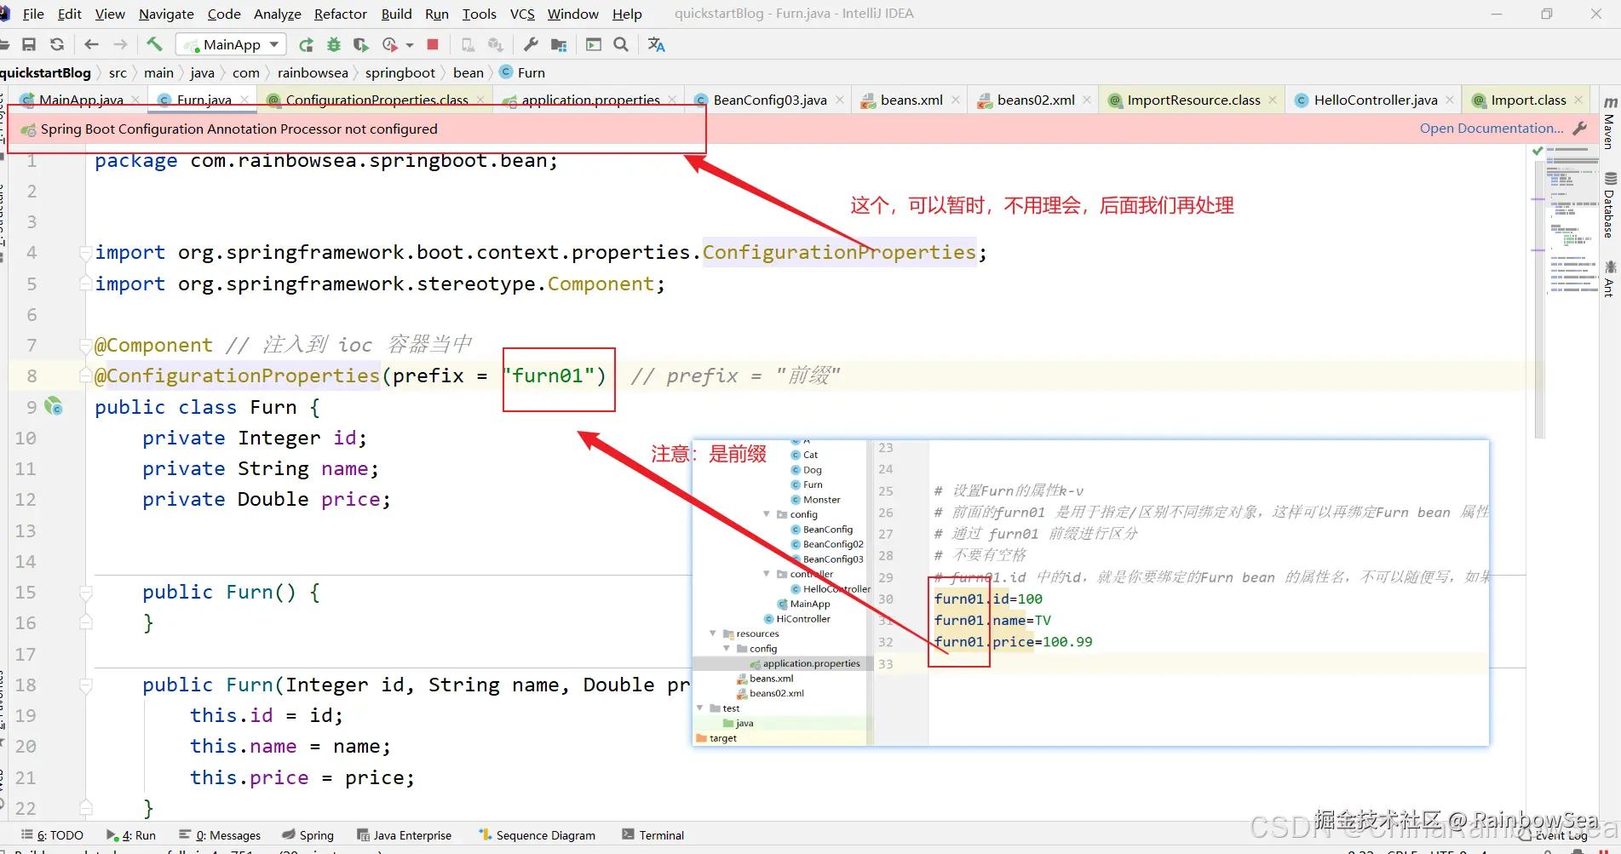Open the Ant side panel
This screenshot has width=1621, height=854.
point(1610,279)
